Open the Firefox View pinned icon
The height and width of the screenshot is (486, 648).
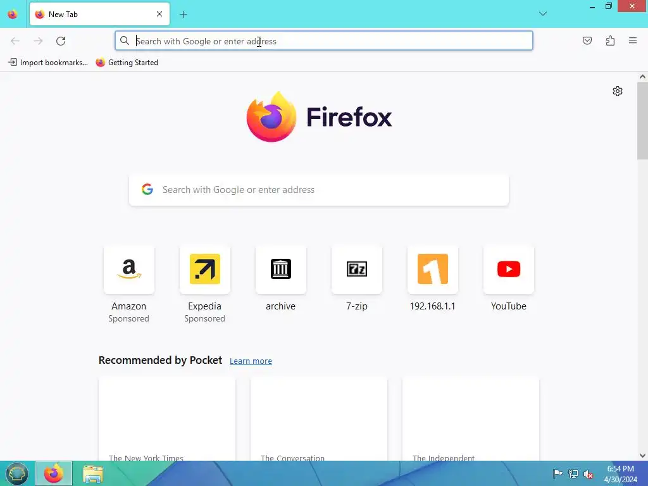pyautogui.click(x=13, y=14)
